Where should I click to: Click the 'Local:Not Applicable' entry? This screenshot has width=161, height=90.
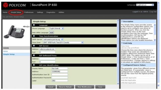(x=129, y=78)
